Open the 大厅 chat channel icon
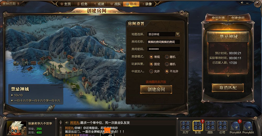 [x=185, y=126]
